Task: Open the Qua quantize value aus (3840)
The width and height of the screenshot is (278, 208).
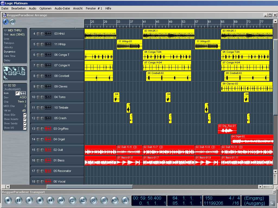Action: tap(17, 34)
